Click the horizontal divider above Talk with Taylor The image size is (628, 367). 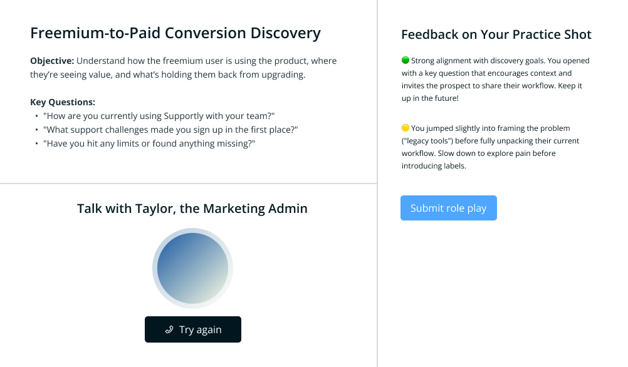[188, 183]
